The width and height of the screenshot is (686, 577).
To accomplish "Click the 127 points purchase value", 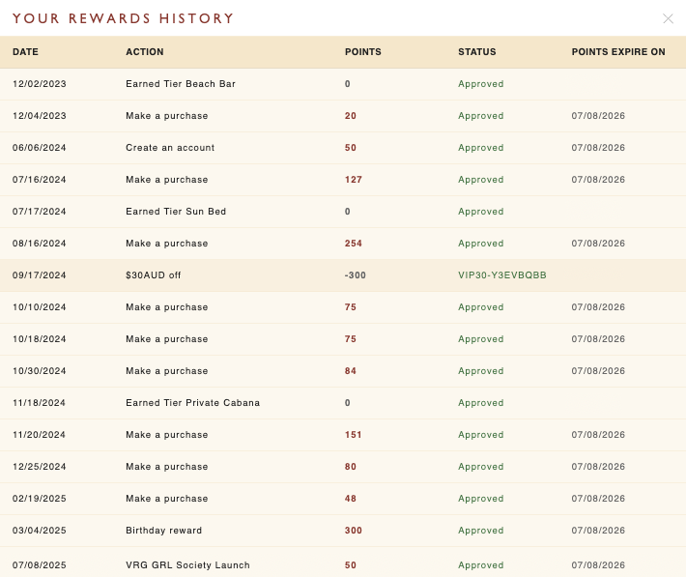I will (x=353, y=180).
